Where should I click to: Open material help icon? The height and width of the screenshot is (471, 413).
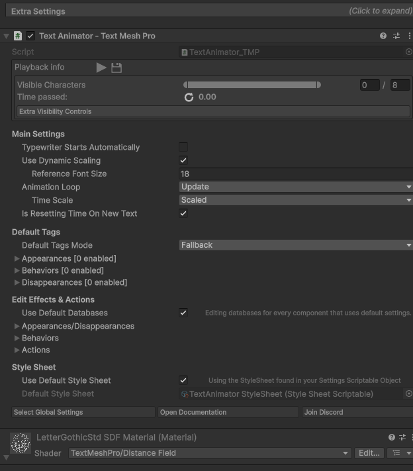[x=391, y=437]
